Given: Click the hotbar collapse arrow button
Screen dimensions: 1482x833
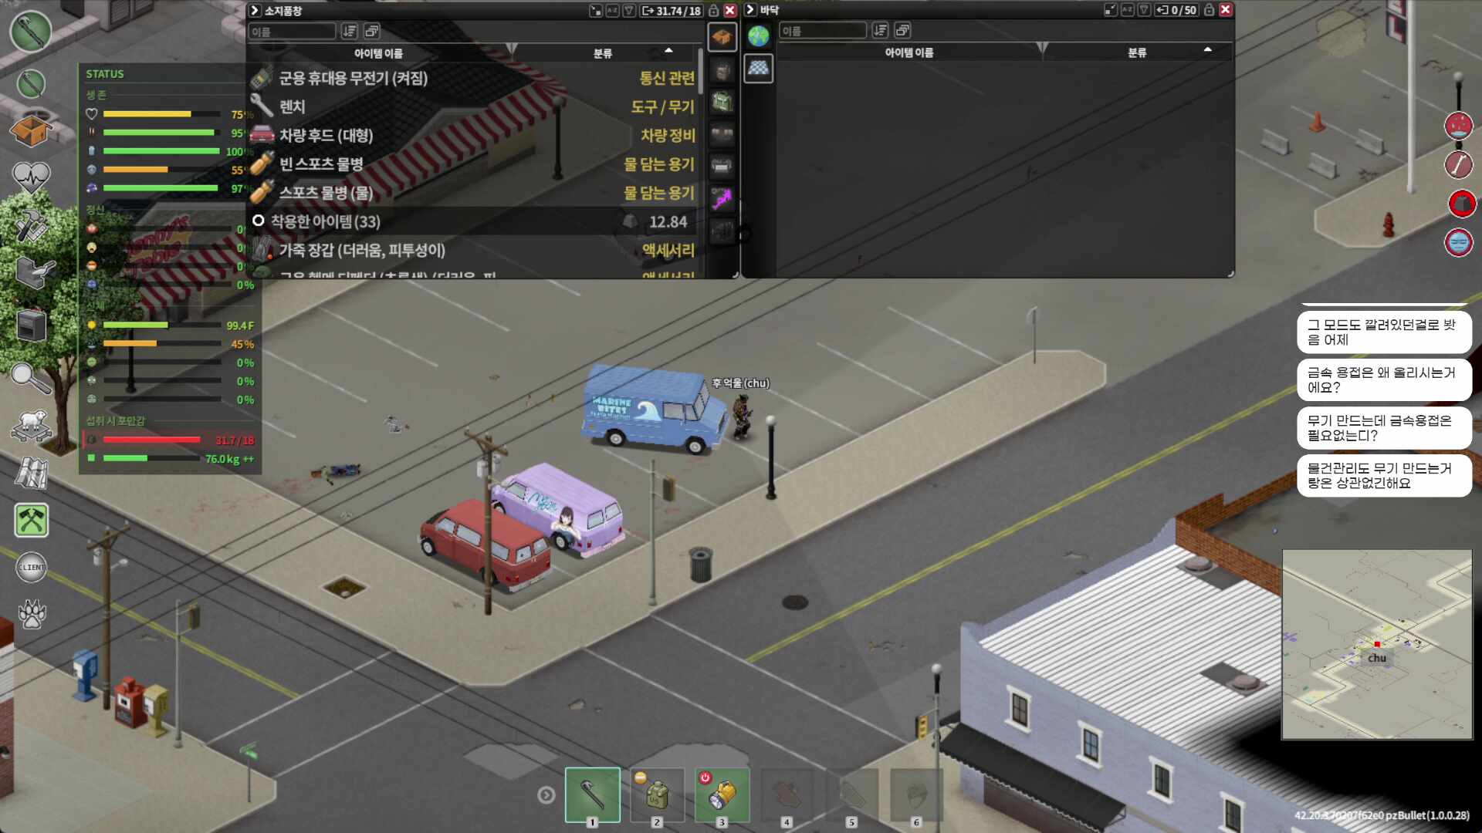Looking at the screenshot, I should (x=546, y=794).
